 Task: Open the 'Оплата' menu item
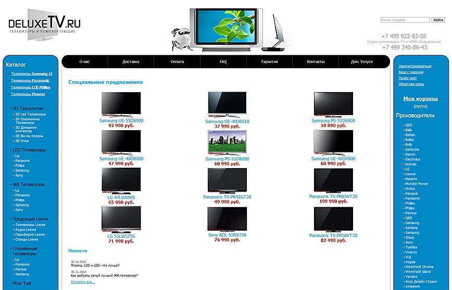coord(177,61)
